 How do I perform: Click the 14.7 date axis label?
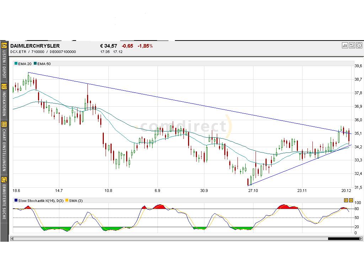(x=59, y=191)
